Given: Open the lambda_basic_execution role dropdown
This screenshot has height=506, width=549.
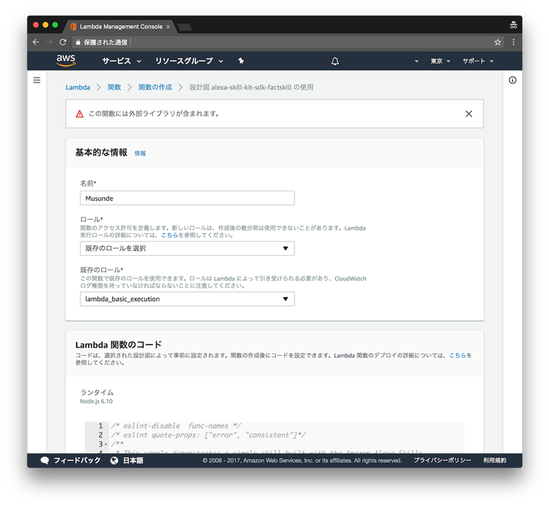Looking at the screenshot, I should click(x=187, y=299).
